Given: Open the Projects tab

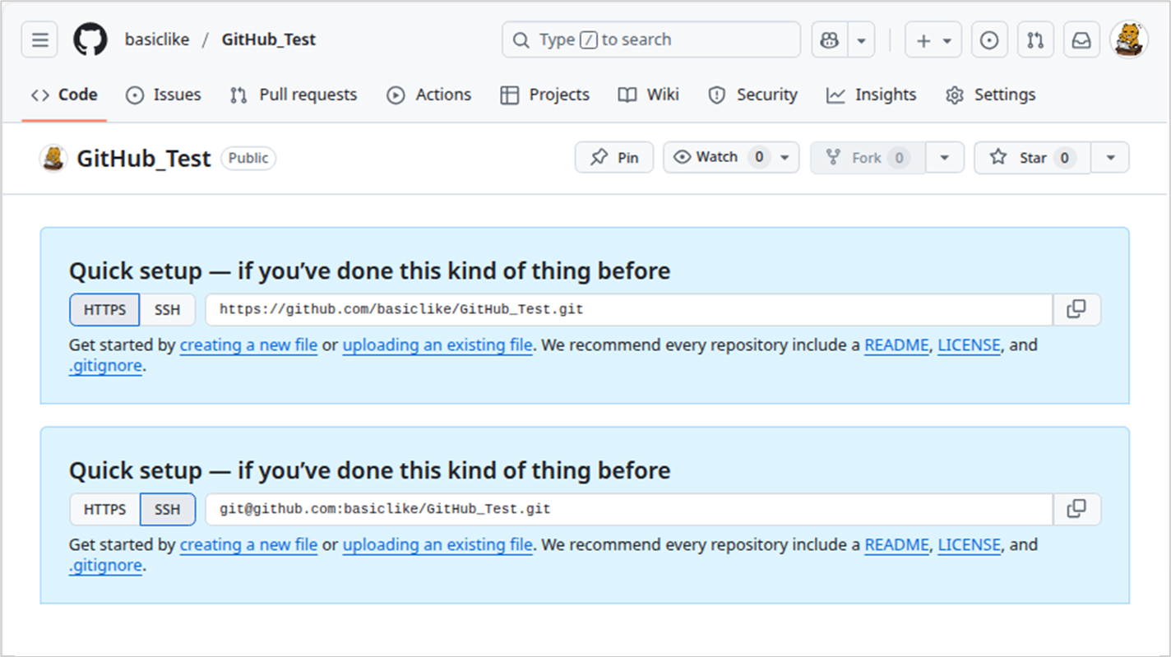Looking at the screenshot, I should [544, 95].
